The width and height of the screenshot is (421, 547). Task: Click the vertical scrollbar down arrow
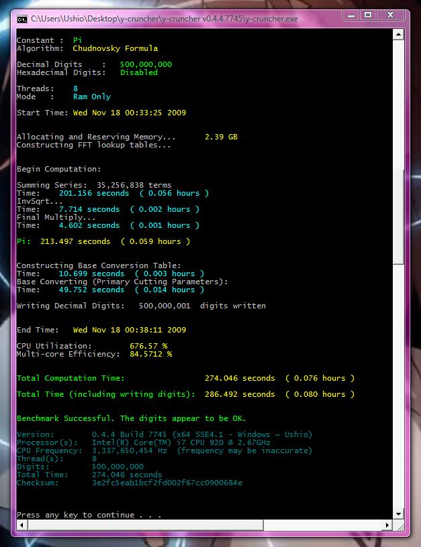(x=398, y=513)
